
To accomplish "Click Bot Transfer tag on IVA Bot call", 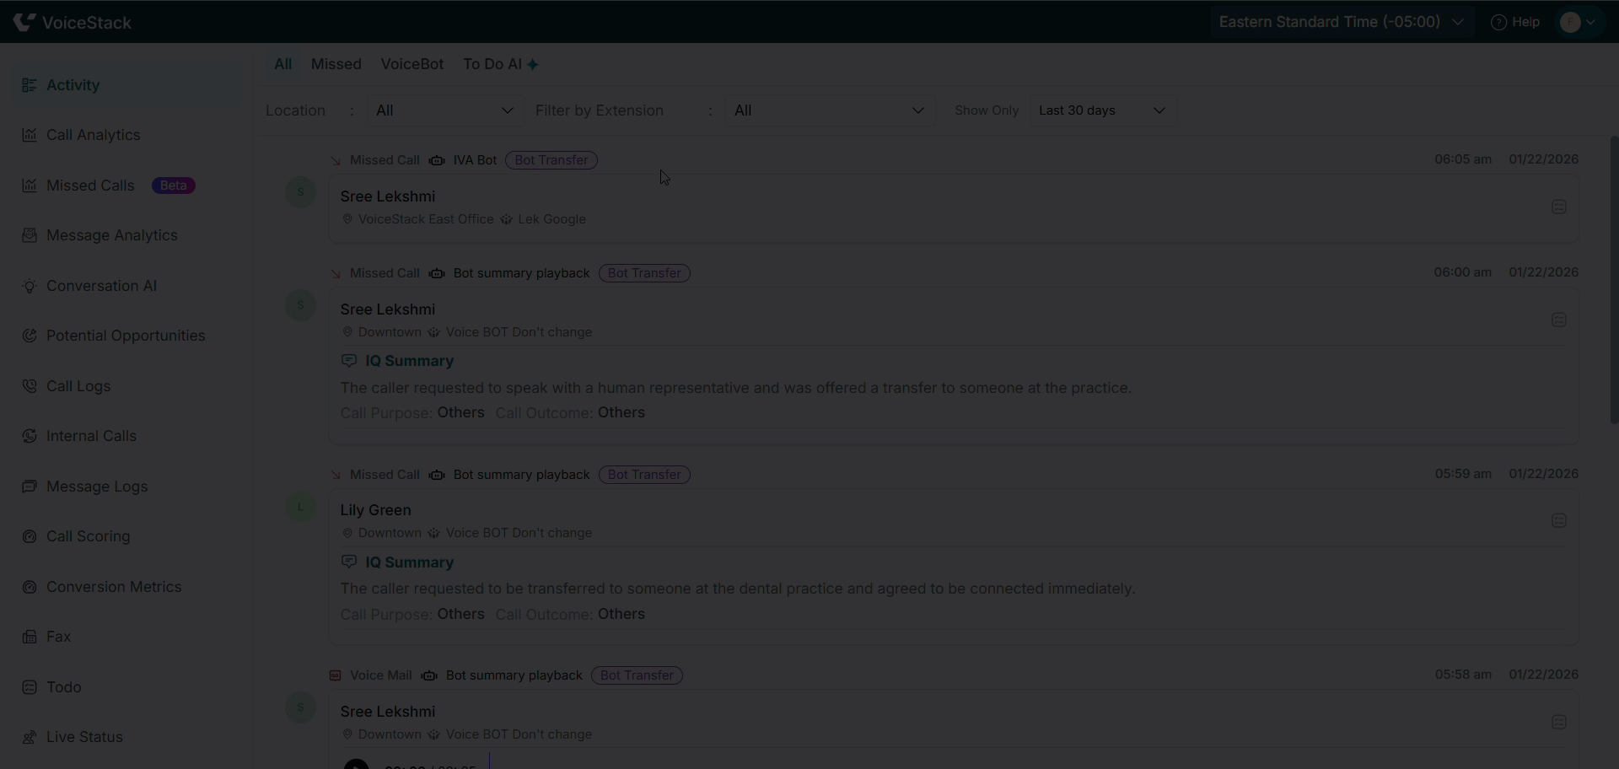I will [x=551, y=160].
